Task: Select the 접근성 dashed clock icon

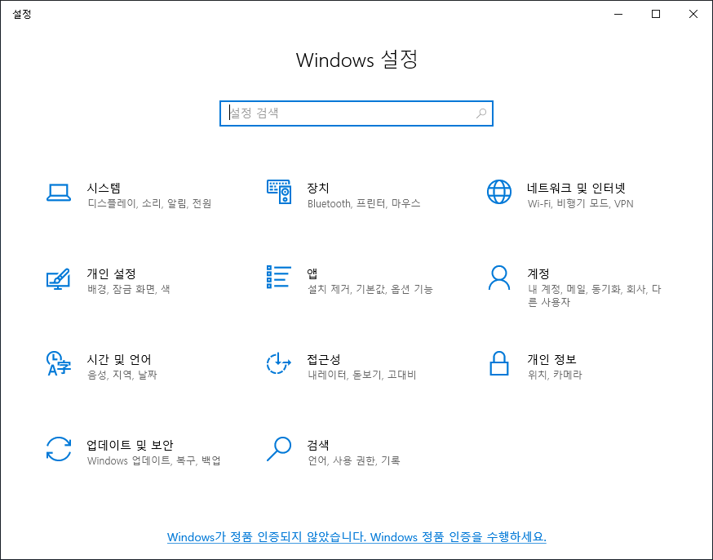Action: pyautogui.click(x=278, y=363)
